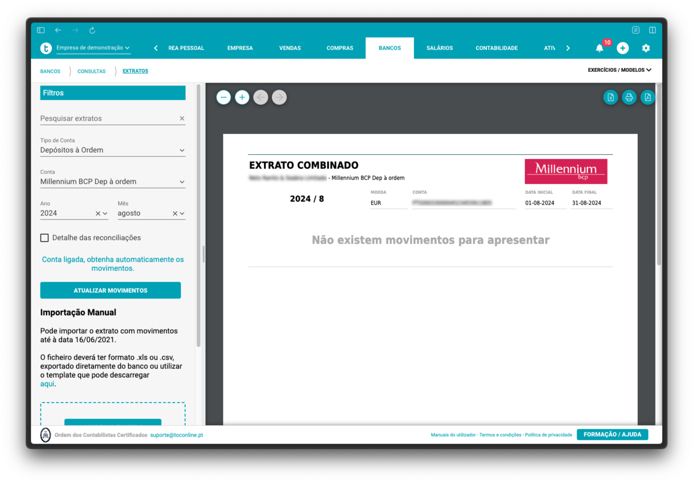Screen dimensions: 693x483
Task: Go to the Contabilidade tab
Action: point(497,48)
